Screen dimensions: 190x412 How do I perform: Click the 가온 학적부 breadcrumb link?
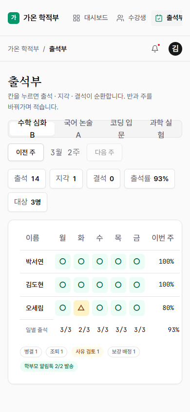pos(23,49)
